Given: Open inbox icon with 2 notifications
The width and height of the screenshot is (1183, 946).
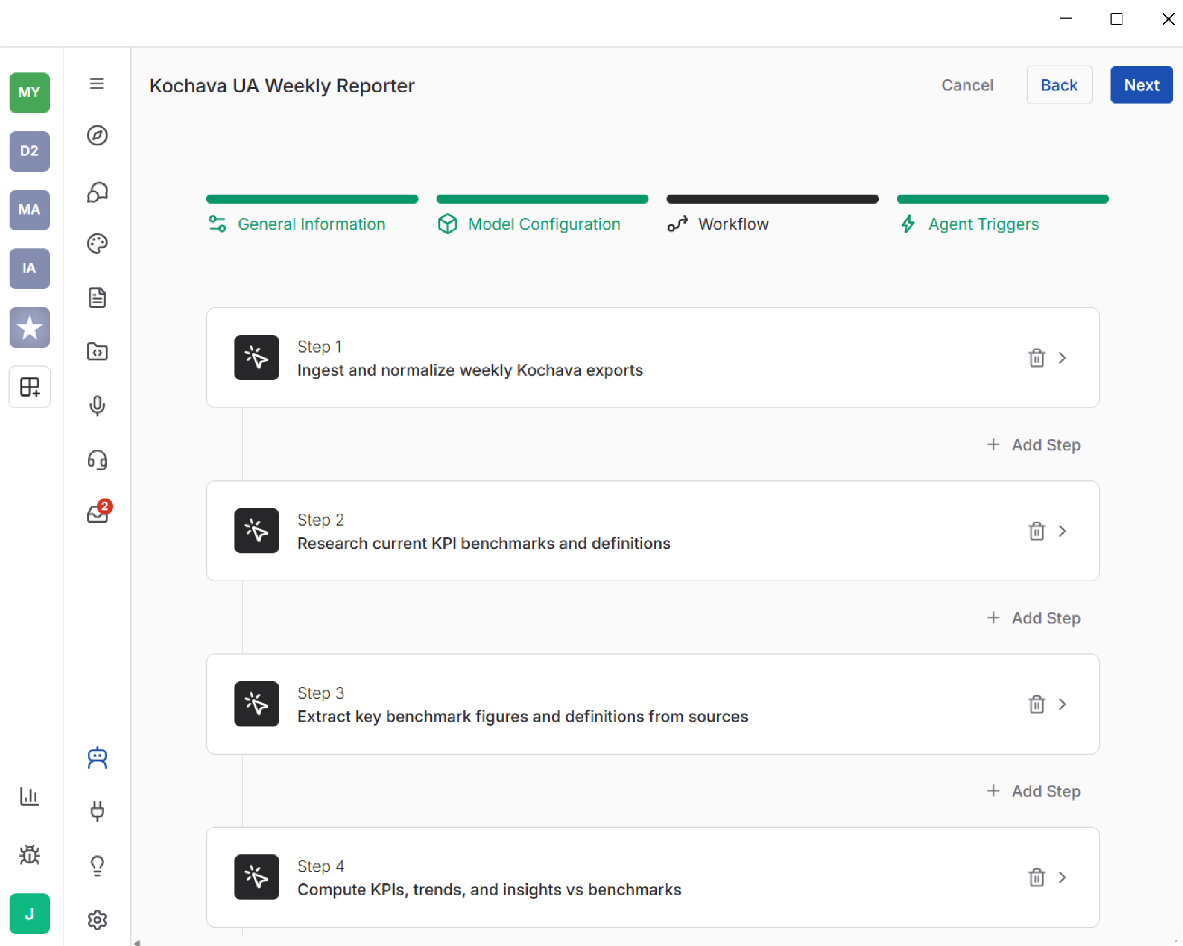Looking at the screenshot, I should tap(98, 513).
